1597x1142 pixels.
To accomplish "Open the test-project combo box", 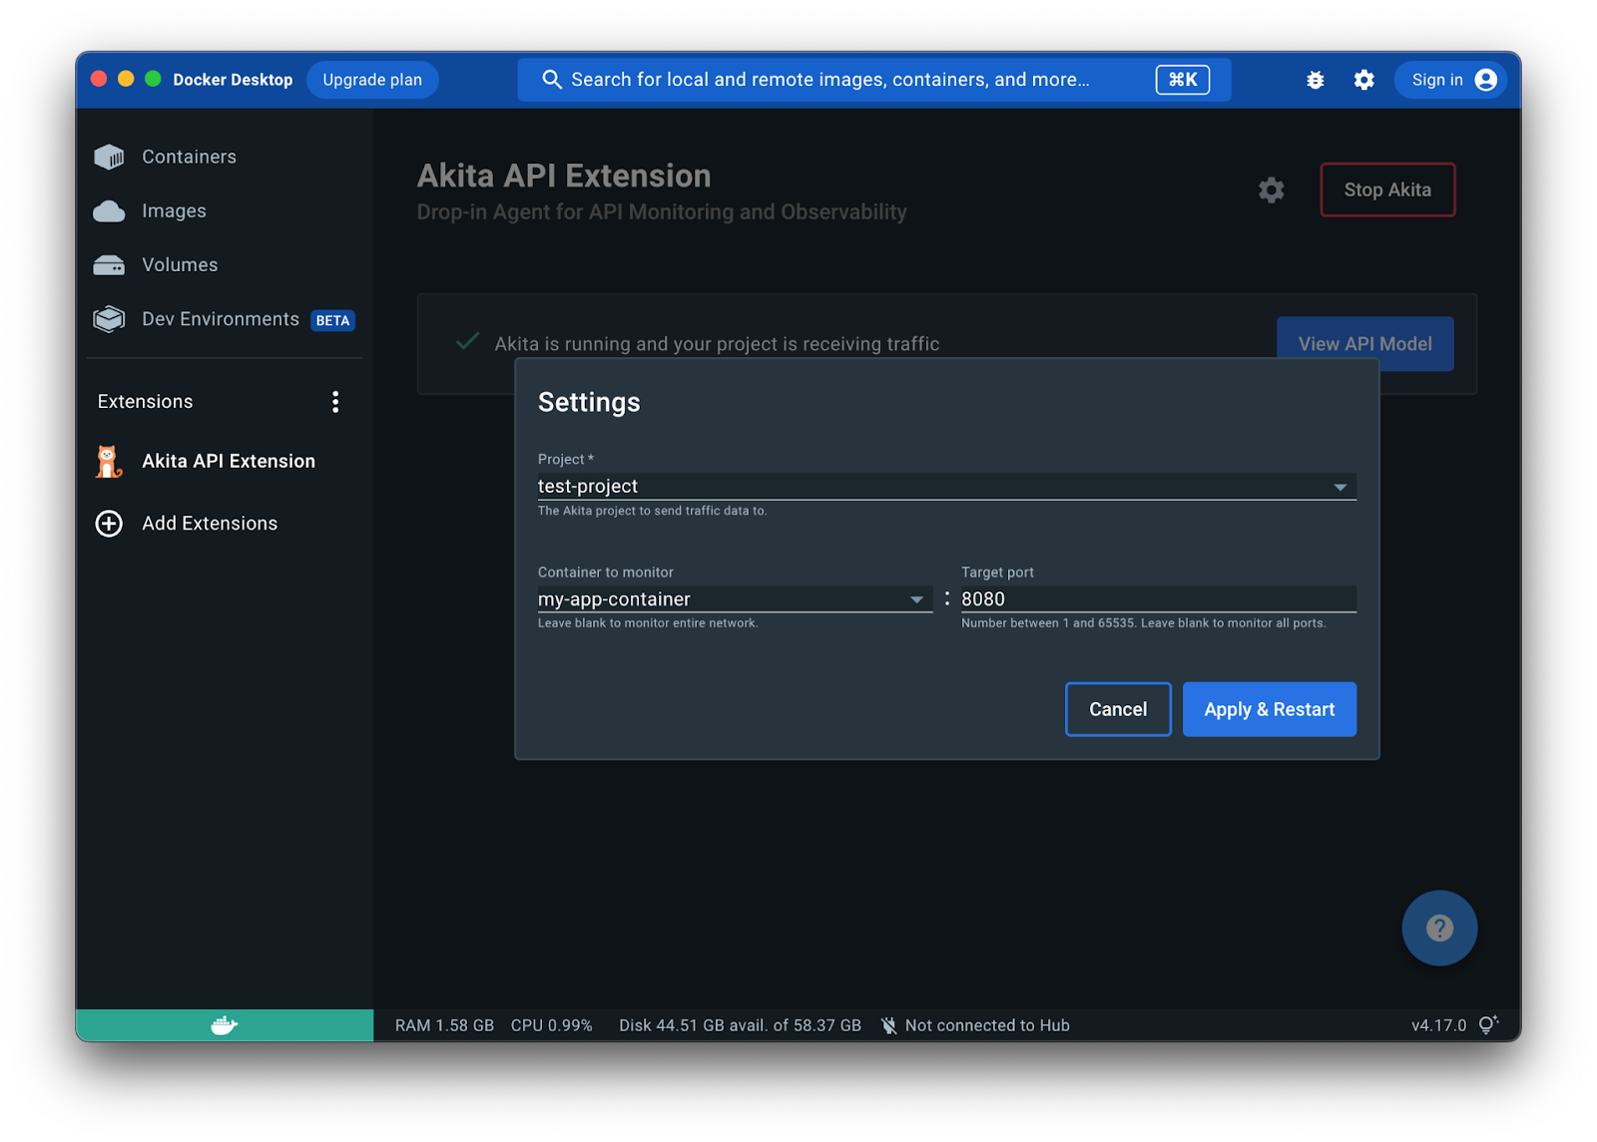I will pos(946,487).
